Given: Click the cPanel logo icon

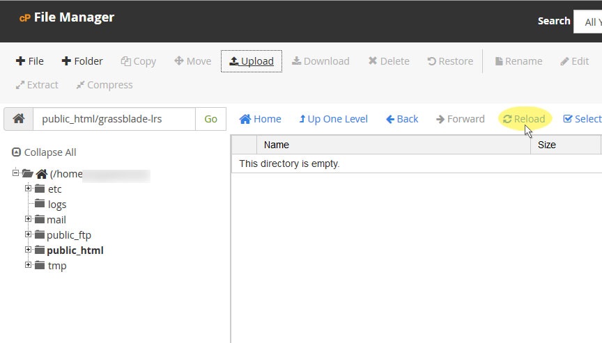Looking at the screenshot, I should click(x=24, y=18).
